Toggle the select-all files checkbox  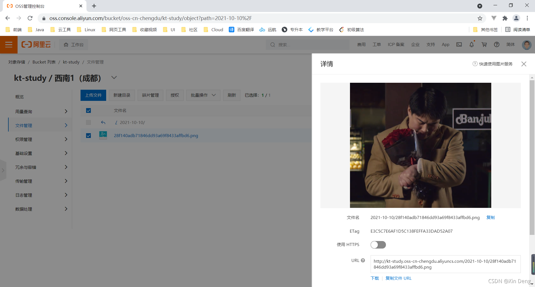pos(88,111)
